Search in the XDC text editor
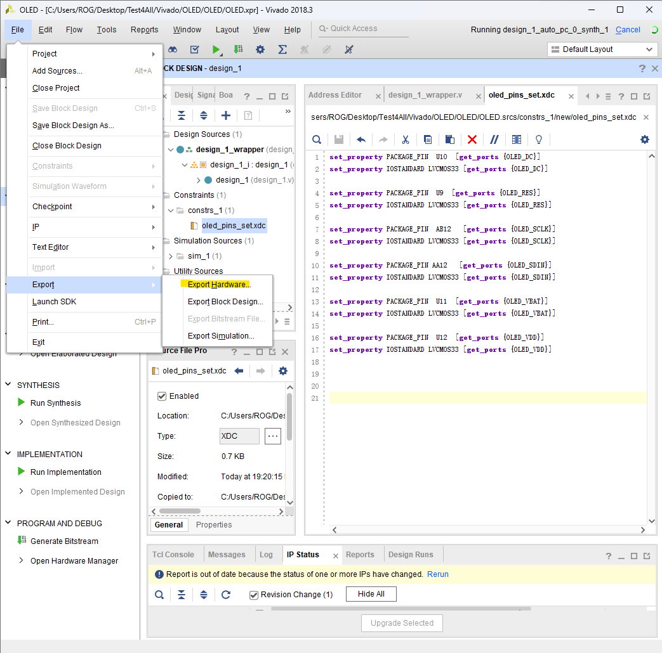 point(317,139)
